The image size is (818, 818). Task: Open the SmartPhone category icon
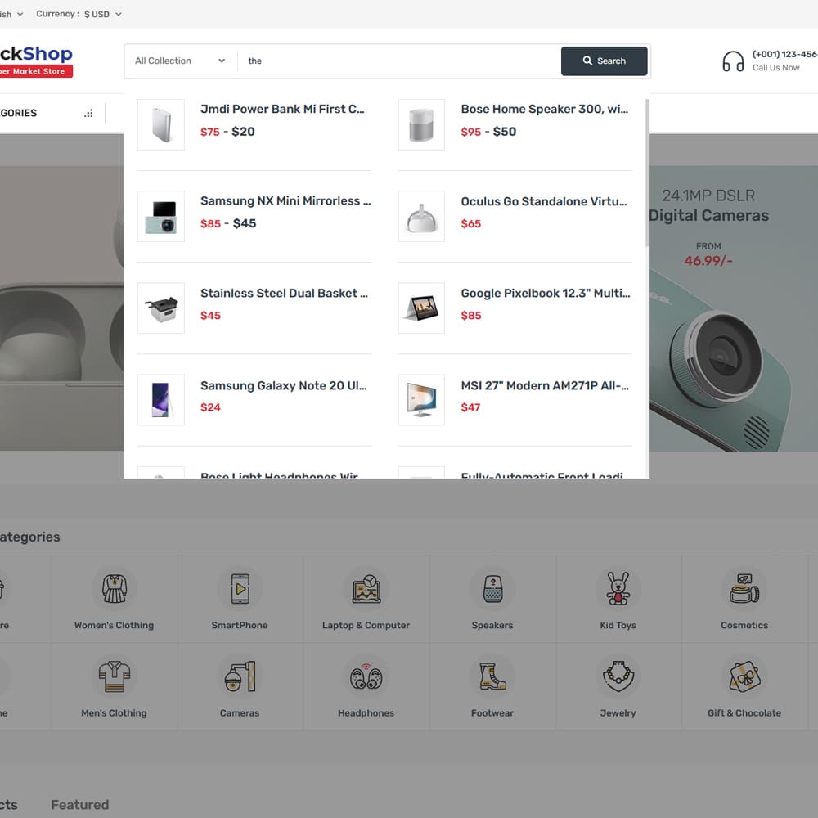tap(240, 589)
